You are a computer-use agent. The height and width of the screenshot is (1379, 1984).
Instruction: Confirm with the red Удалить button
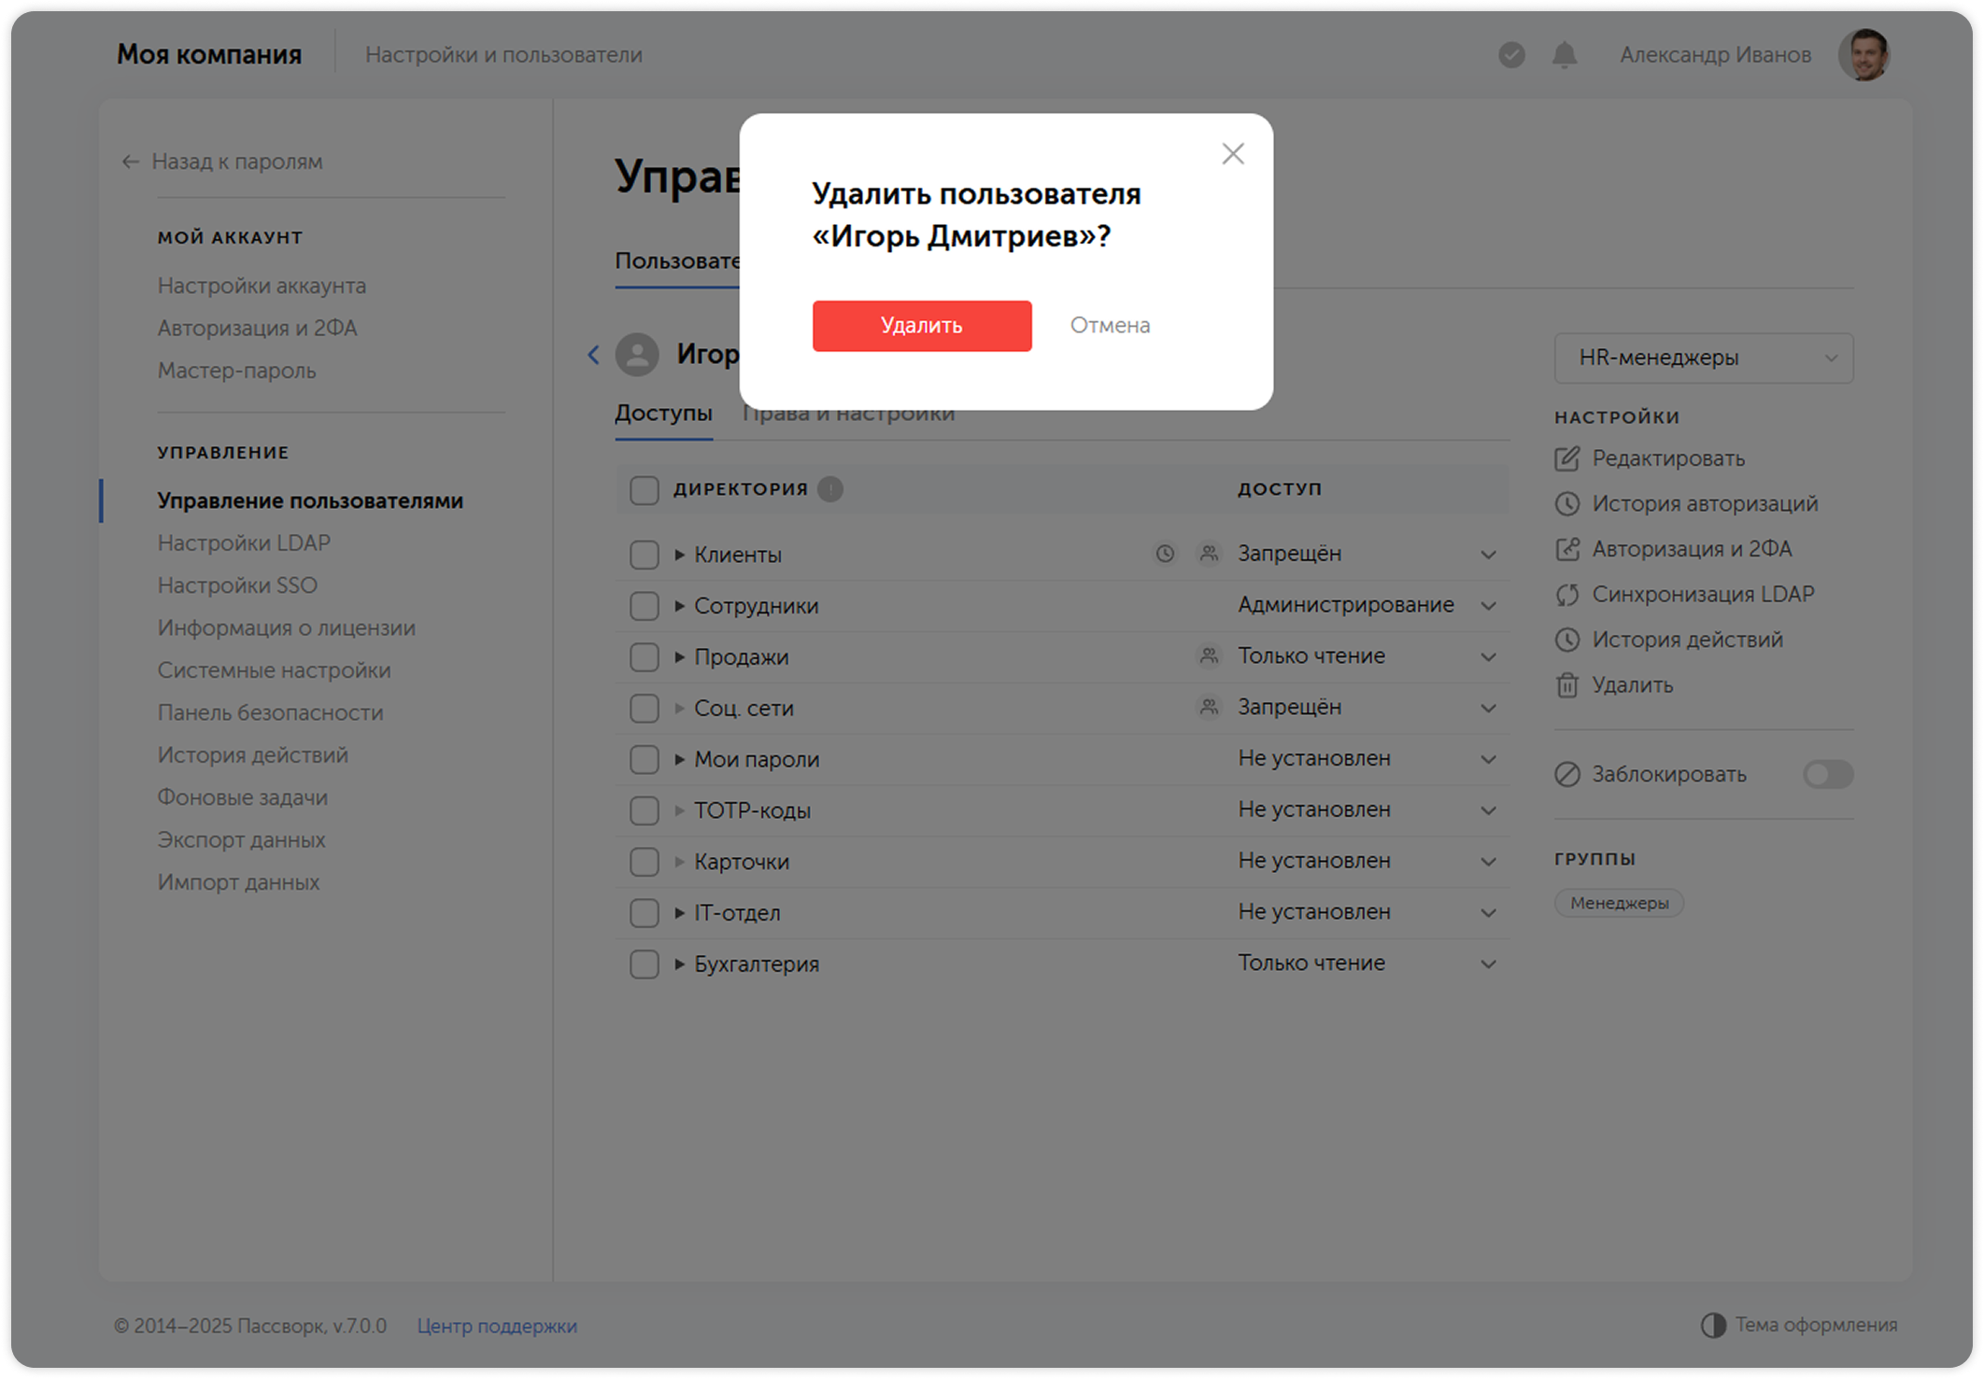[x=921, y=326]
